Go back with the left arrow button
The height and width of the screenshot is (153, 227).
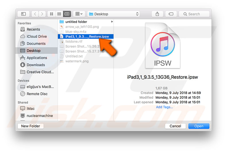(35, 14)
